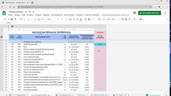The width and height of the screenshot is (171, 96).
Task: Click the Настройки Доступа share button
Action: pos(150,13)
